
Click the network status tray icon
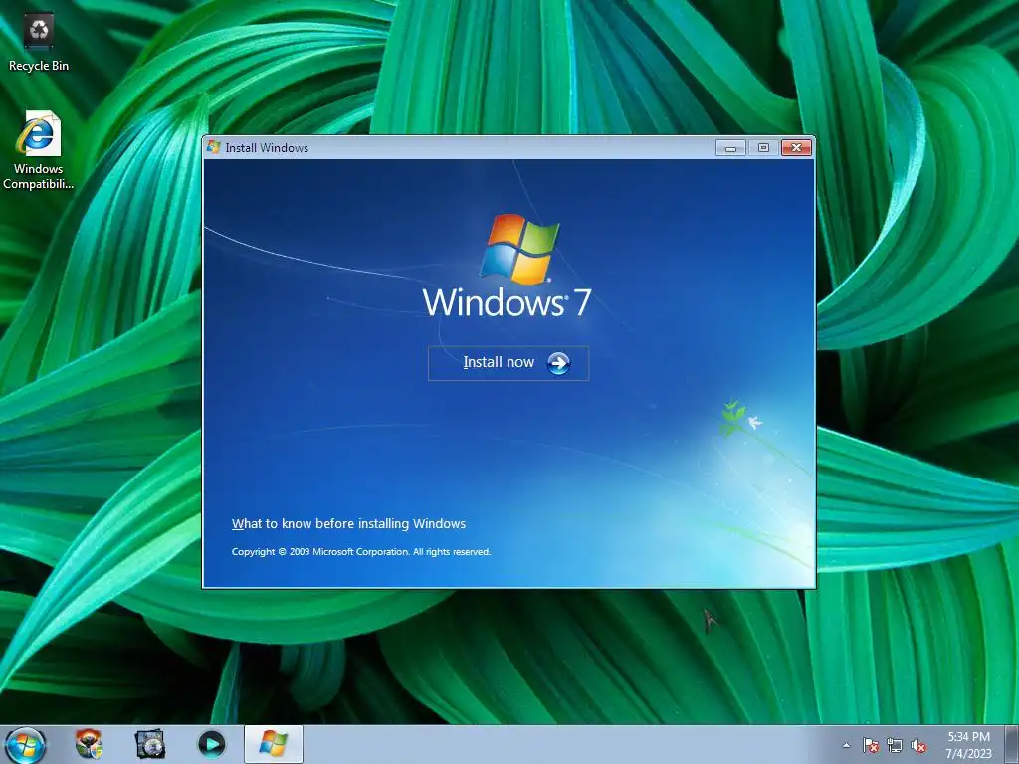point(895,745)
